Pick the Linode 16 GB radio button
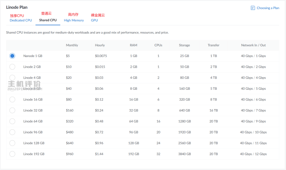Viewport: 286px width, 170px height. (x=12, y=100)
